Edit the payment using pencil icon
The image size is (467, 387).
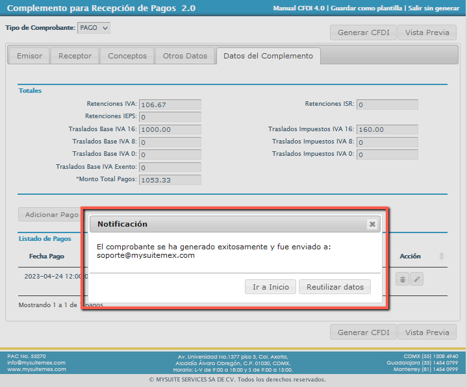(x=418, y=279)
